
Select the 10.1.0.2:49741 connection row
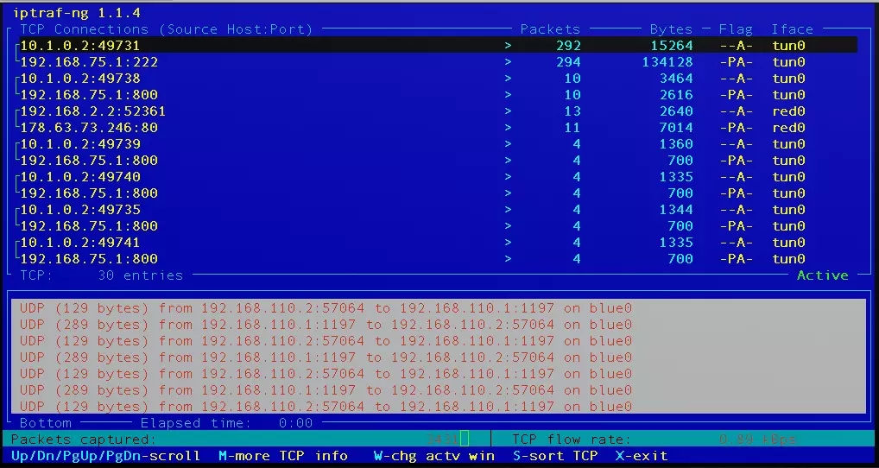tap(439, 243)
